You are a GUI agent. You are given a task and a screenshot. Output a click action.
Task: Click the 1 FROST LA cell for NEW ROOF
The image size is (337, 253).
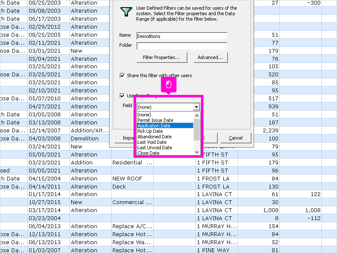coord(217,178)
